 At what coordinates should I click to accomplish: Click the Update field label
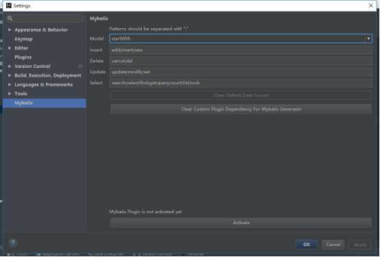click(97, 72)
